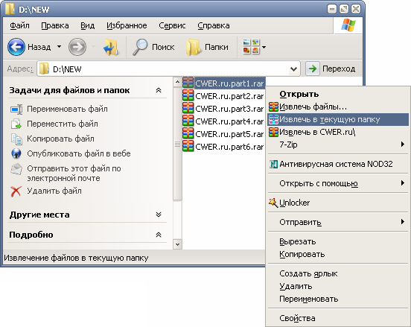Click the Views thumbnails icon
The height and width of the screenshot is (327, 411).
tap(251, 47)
